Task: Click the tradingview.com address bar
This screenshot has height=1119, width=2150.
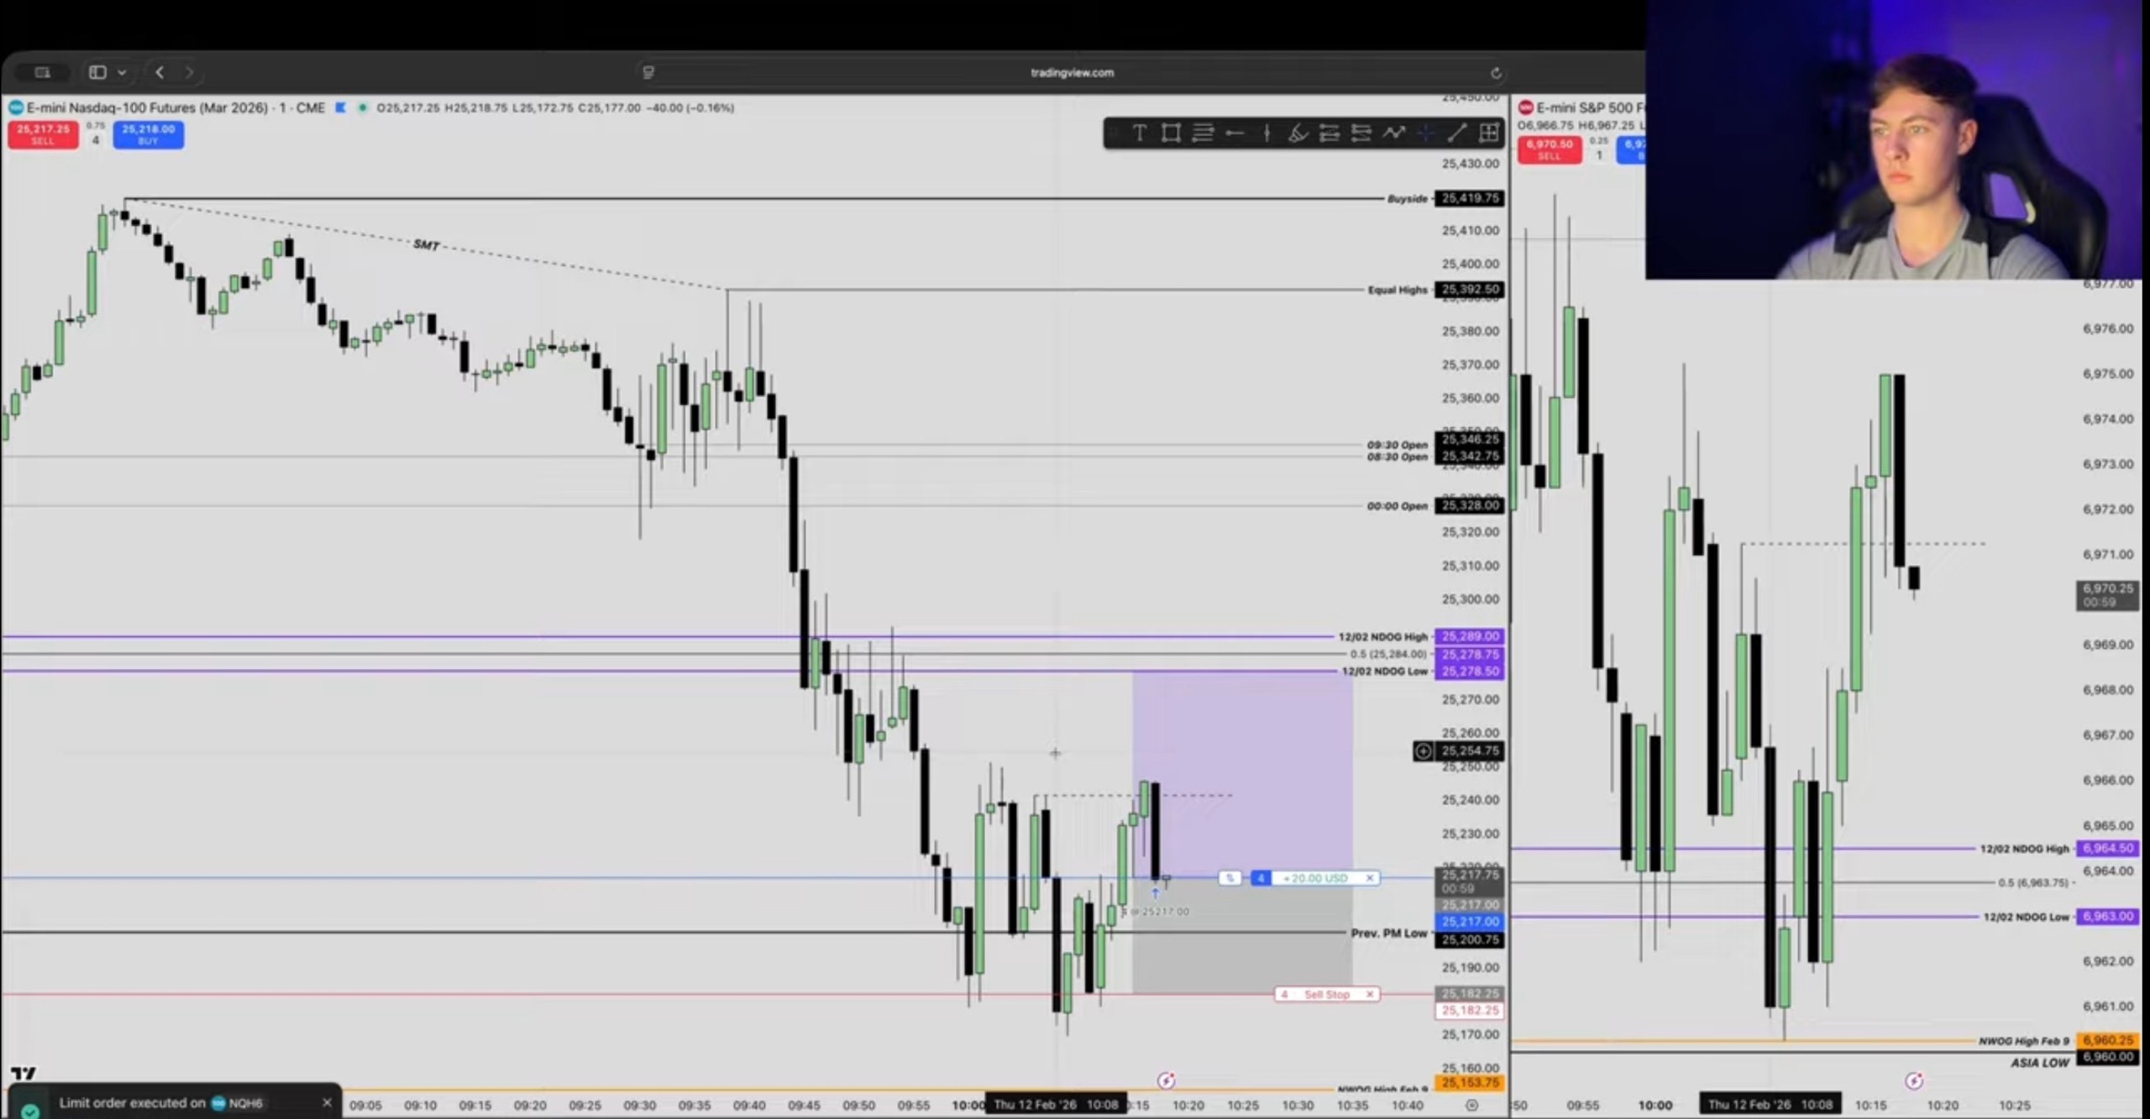Action: tap(1072, 73)
